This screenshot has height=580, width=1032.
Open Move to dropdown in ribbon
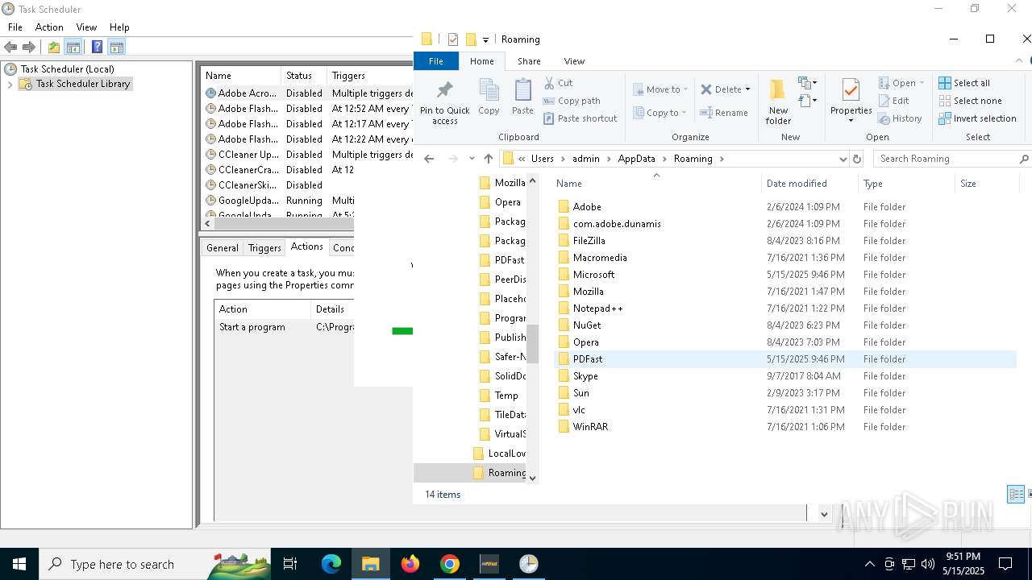[x=660, y=89]
